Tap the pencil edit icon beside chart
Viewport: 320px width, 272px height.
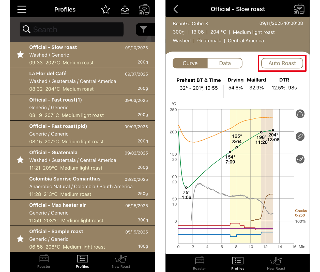(300, 137)
